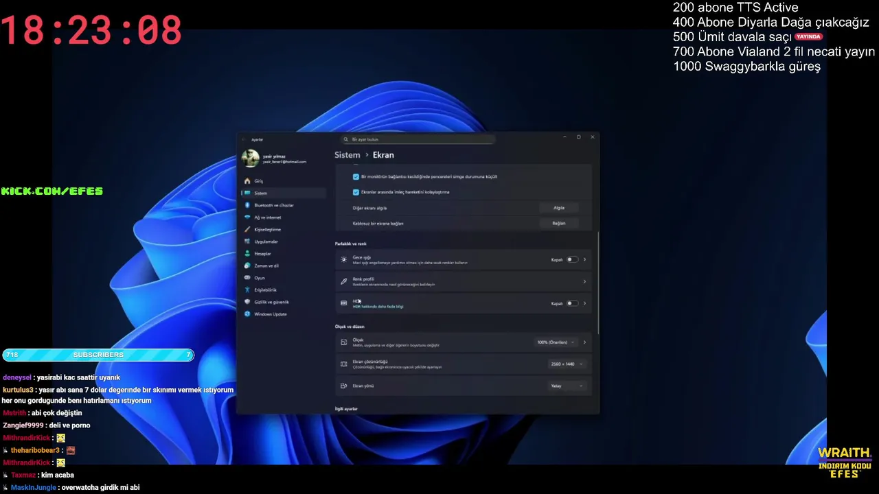Click the 1000 Swaggybarkla güreş goal

[746, 67]
